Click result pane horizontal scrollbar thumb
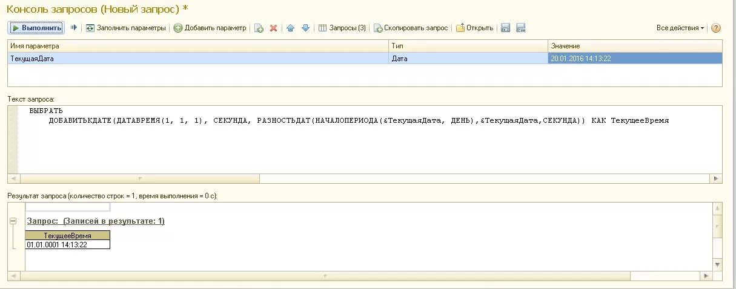 tap(325, 276)
